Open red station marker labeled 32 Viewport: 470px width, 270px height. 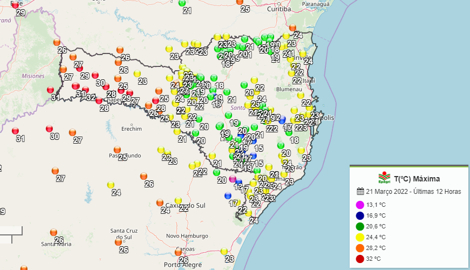(85, 90)
